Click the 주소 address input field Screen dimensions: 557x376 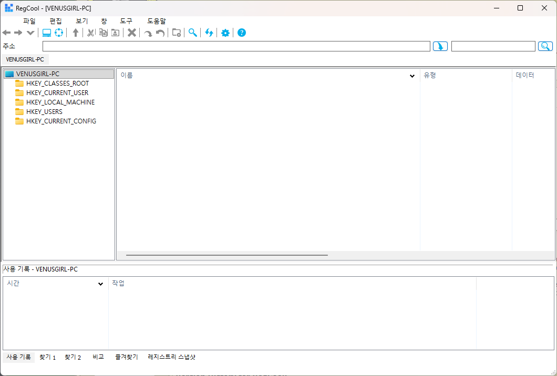tap(236, 46)
